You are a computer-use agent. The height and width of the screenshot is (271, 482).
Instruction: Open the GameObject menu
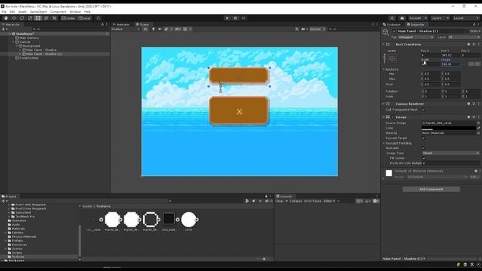point(38,12)
